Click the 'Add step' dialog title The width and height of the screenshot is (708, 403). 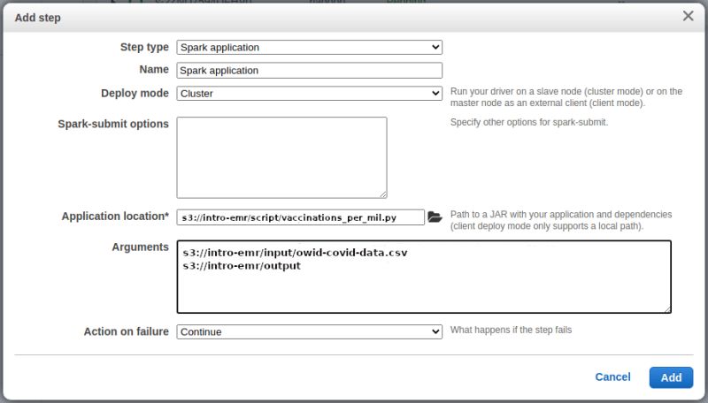point(37,18)
